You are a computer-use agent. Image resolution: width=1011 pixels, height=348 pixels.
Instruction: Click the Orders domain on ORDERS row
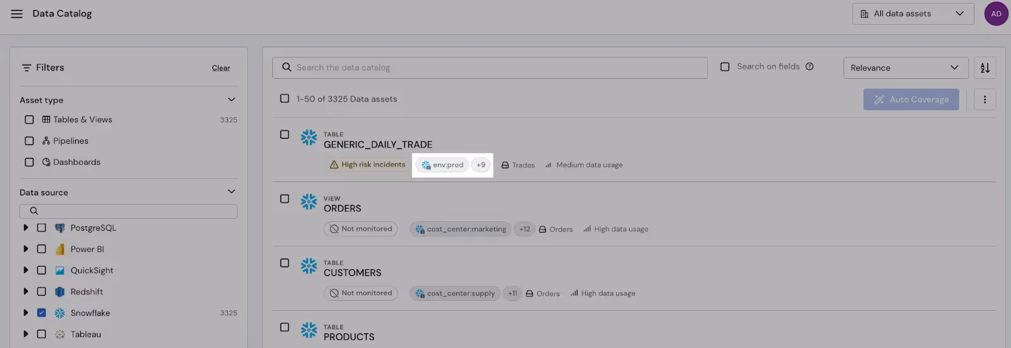tap(555, 229)
